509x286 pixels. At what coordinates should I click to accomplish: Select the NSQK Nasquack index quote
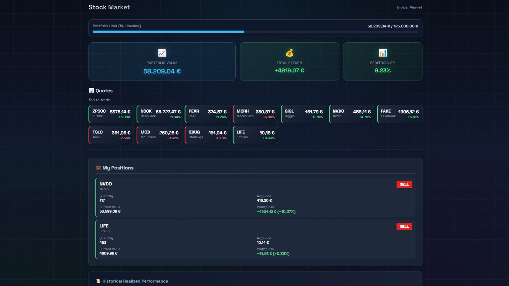(x=159, y=114)
